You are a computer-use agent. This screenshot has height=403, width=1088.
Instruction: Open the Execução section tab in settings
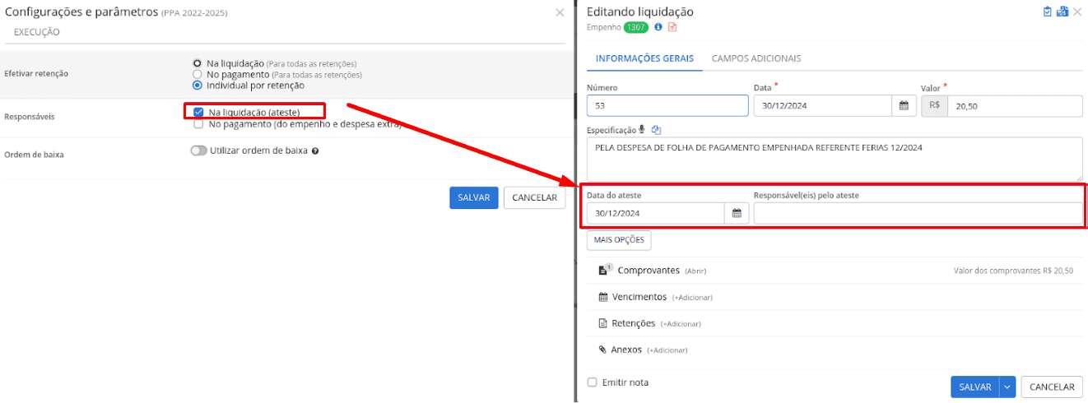(37, 32)
